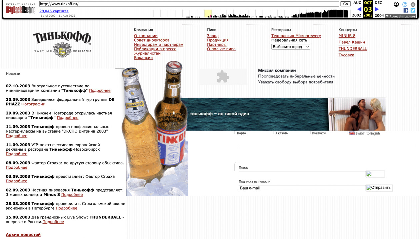Image resolution: width=420 pixels, height=239 pixels.
Task: Open Подробнее for Stockholm school news
Action: pos(66,208)
